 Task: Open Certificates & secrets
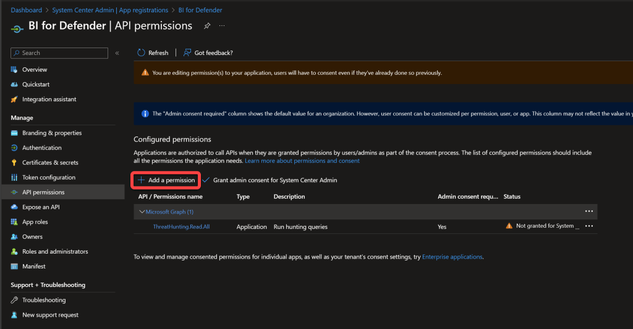50,162
